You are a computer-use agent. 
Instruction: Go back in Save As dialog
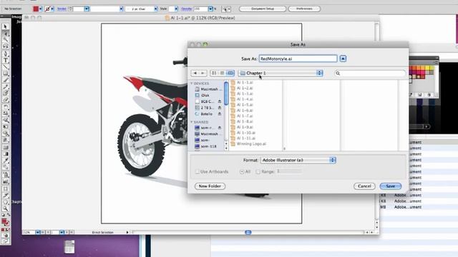195,73
